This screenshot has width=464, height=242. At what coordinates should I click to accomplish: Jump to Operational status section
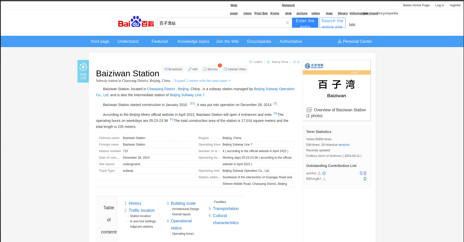[181, 224]
